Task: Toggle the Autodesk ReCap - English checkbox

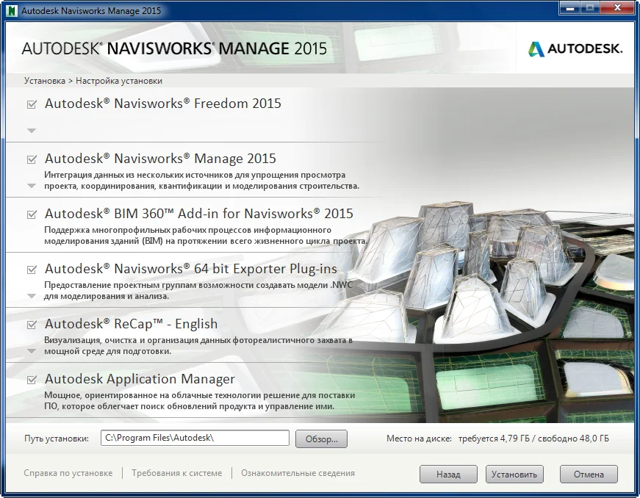Action: [x=32, y=325]
